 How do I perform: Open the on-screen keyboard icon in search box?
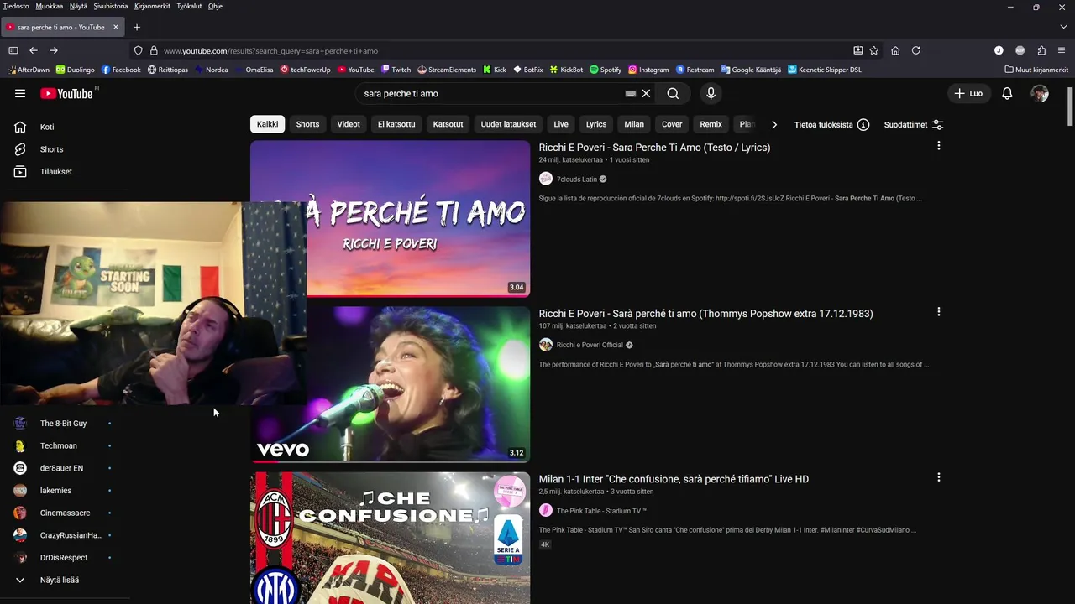631,94
